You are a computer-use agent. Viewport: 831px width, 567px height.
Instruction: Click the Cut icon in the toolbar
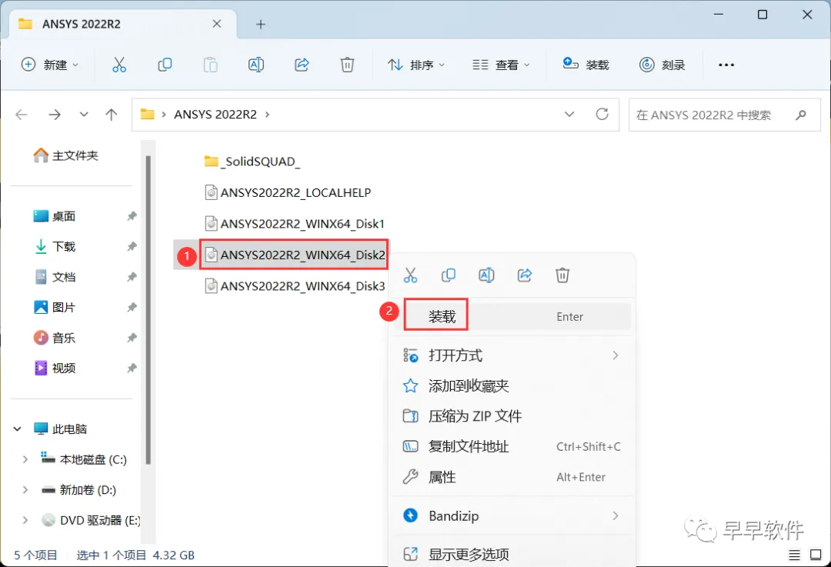pyautogui.click(x=119, y=65)
